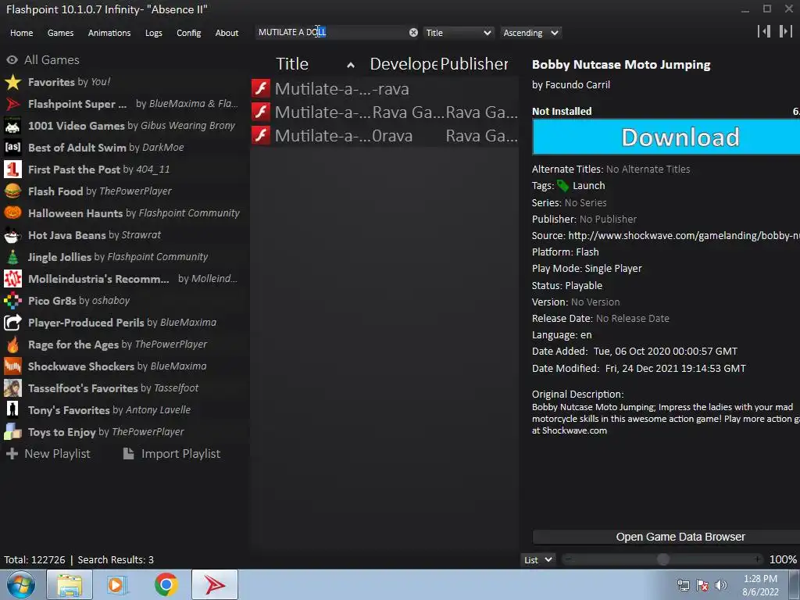Click in the search input field
The width and height of the screenshot is (800, 600).
coord(331,32)
